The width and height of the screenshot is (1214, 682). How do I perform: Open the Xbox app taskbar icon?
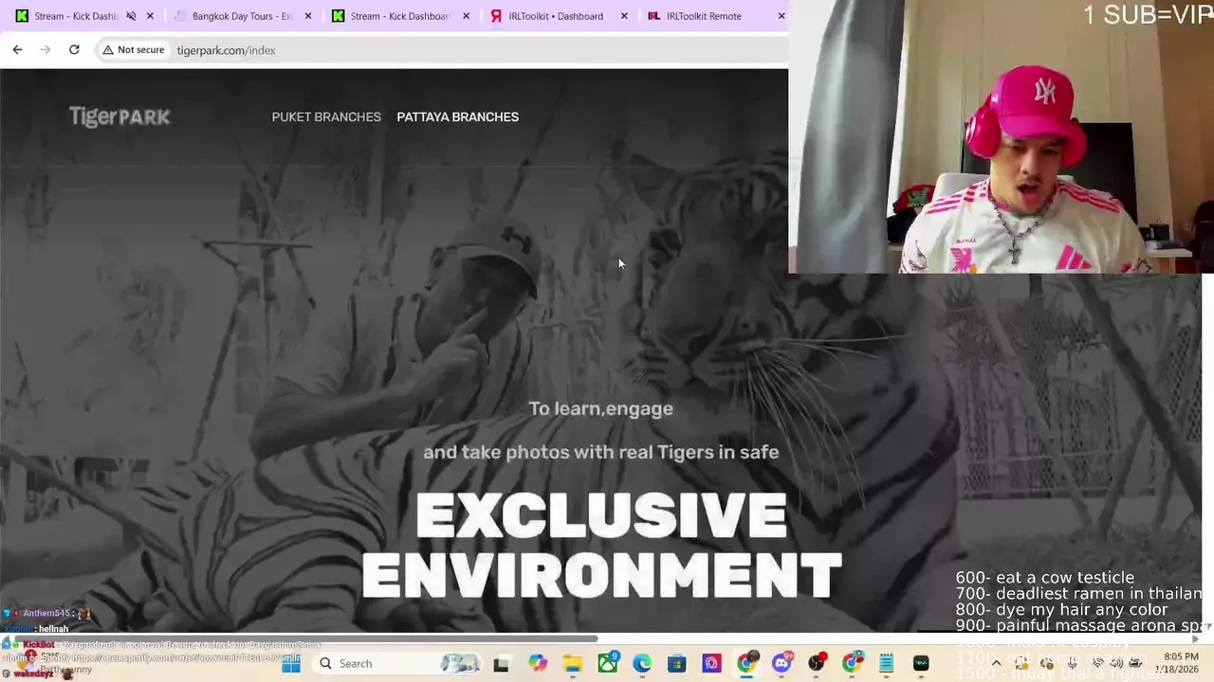click(608, 664)
